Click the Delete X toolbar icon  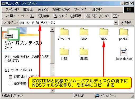pos(101,16)
